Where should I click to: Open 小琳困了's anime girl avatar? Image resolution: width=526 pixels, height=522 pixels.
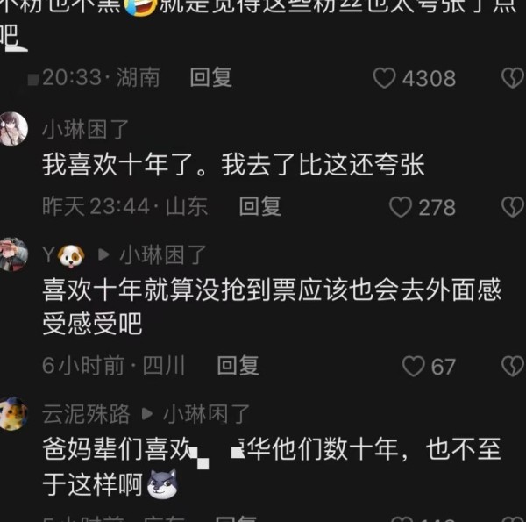click(x=13, y=129)
